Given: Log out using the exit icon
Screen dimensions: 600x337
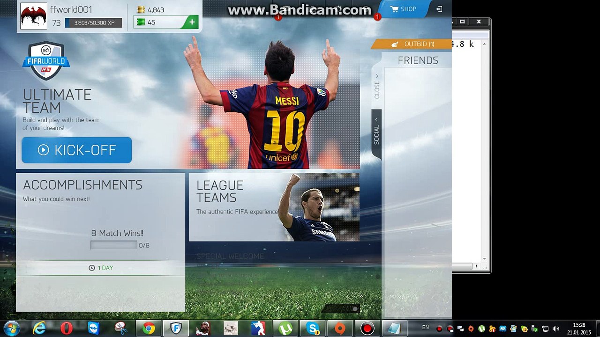Looking at the screenshot, I should pyautogui.click(x=439, y=9).
